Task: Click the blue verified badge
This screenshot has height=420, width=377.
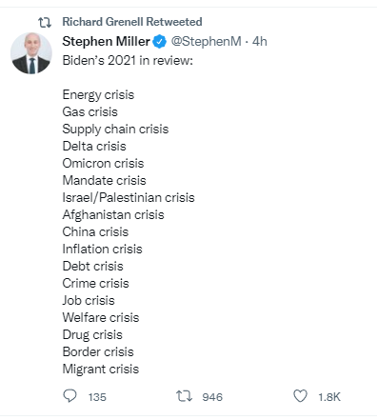Action: coord(160,42)
